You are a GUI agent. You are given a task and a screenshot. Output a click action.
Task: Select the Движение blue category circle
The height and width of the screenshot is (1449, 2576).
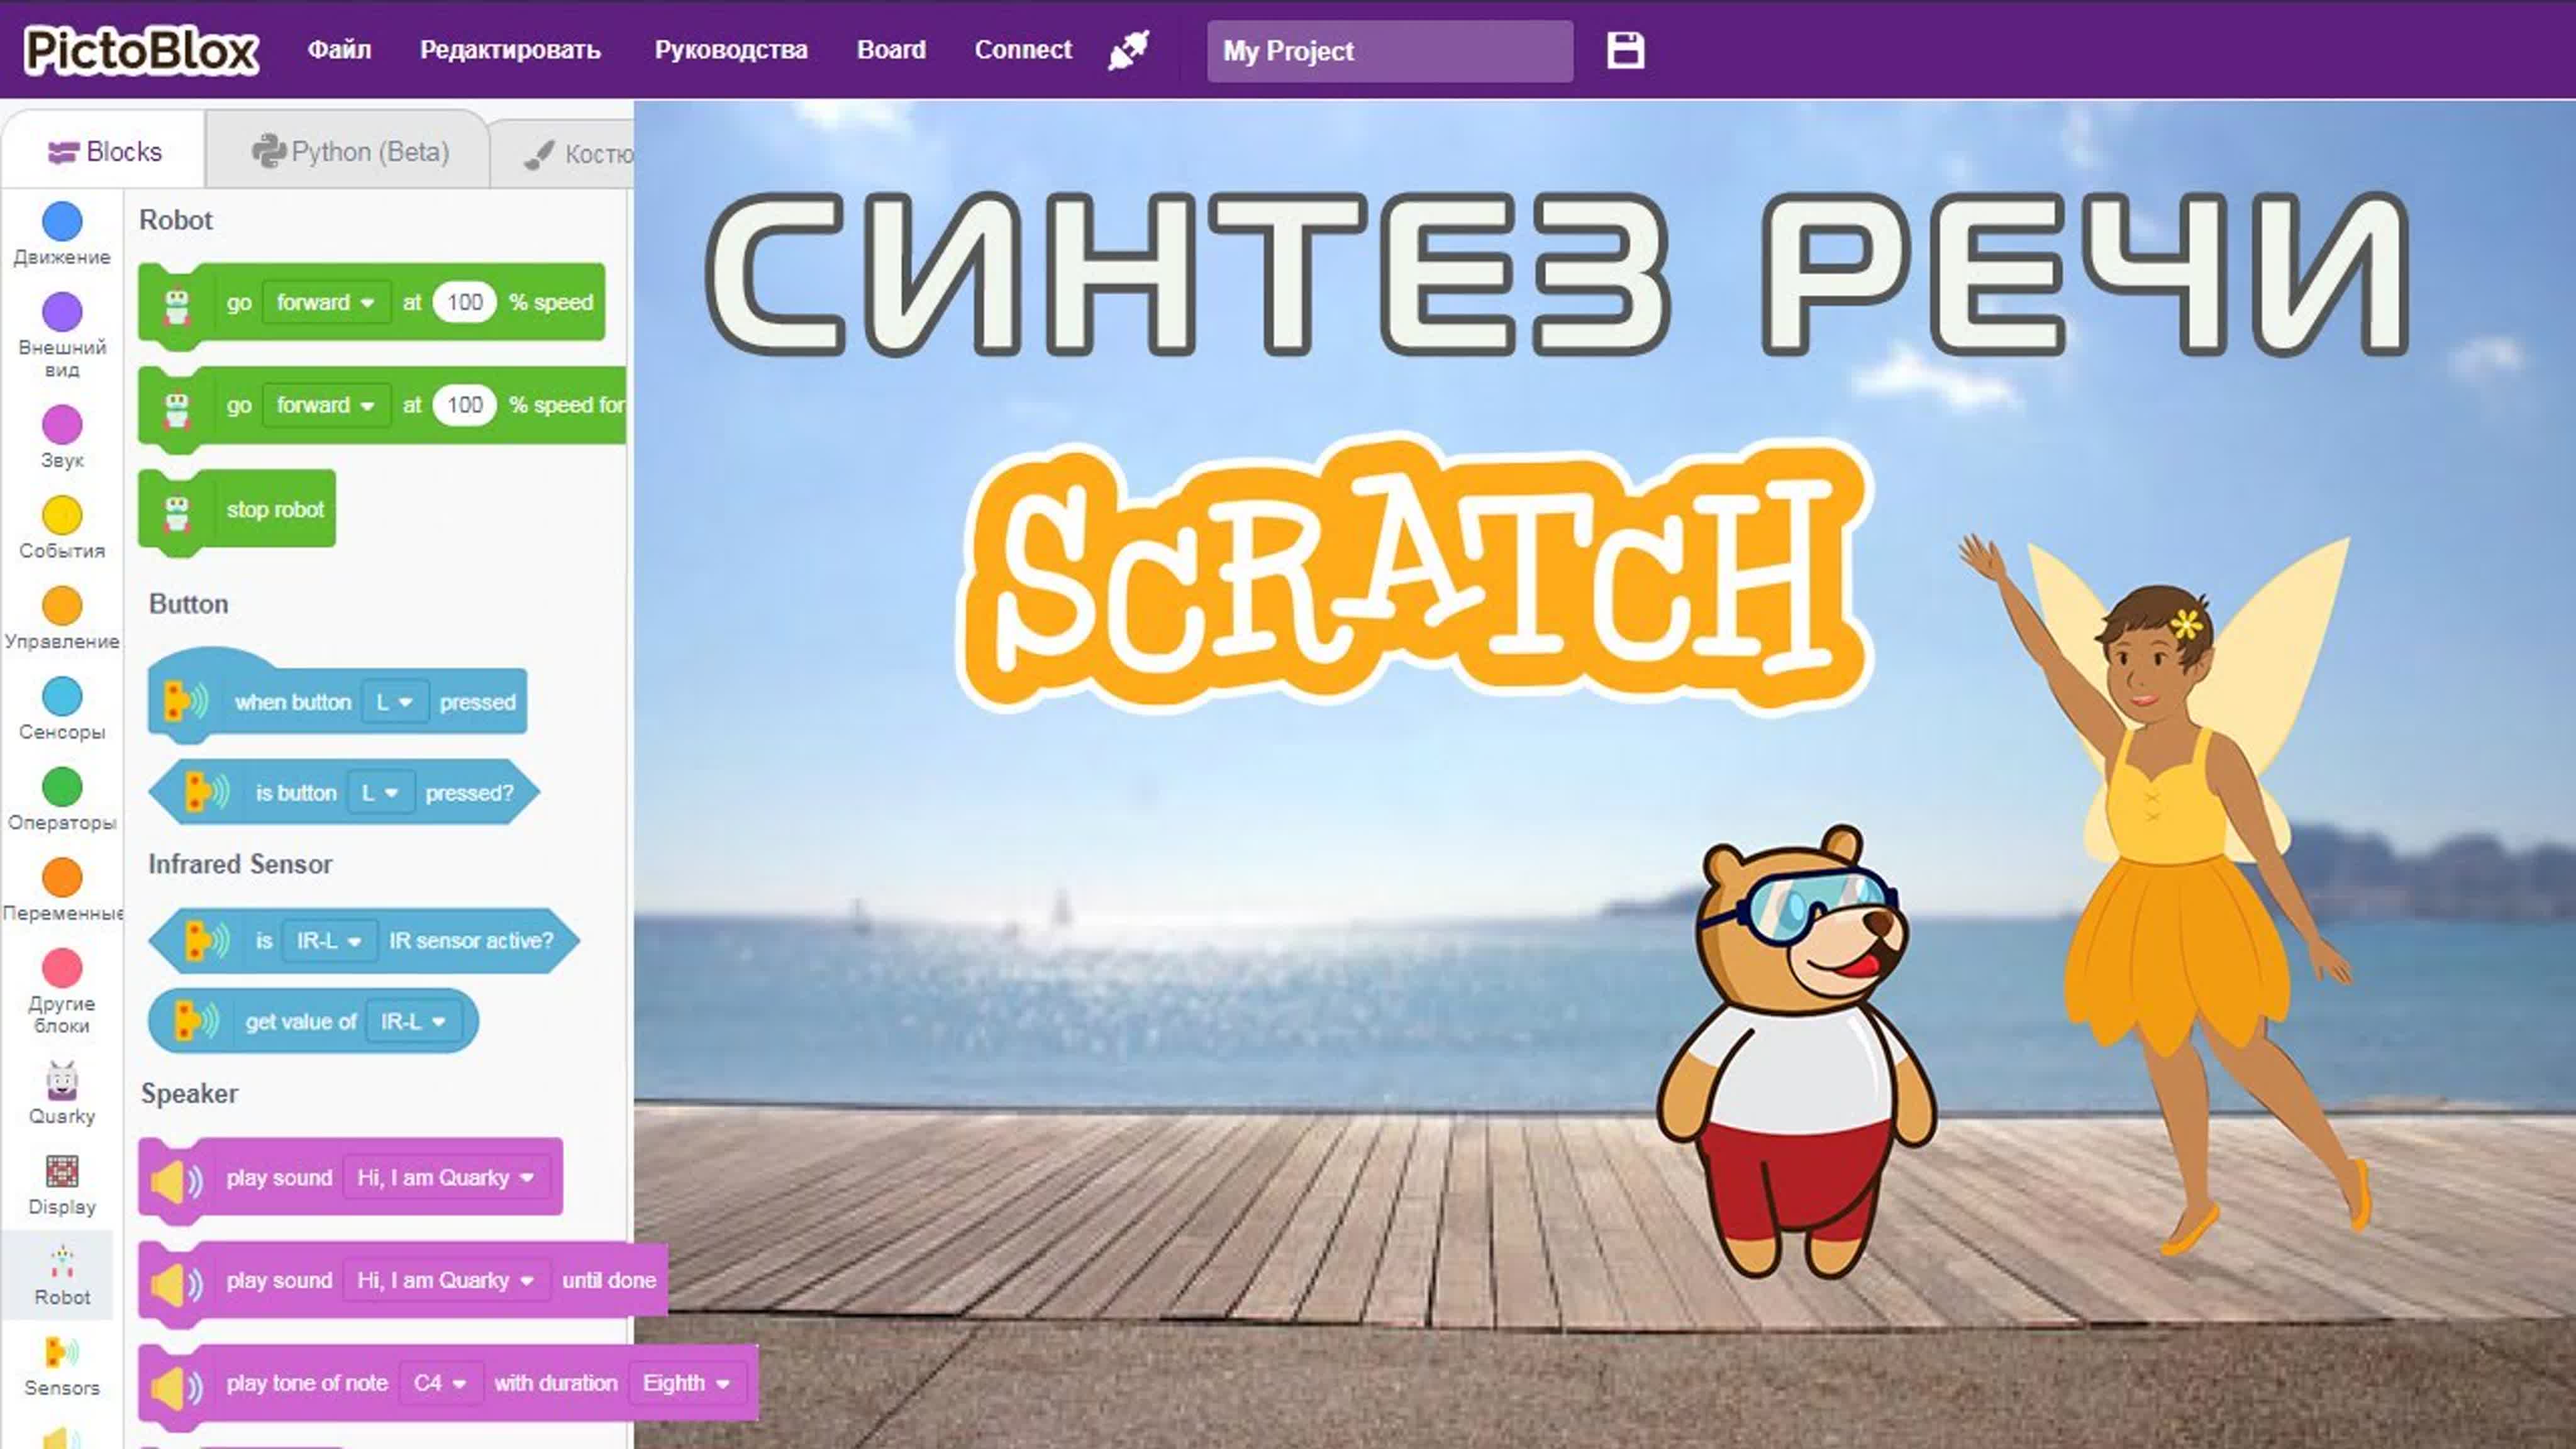click(62, 221)
